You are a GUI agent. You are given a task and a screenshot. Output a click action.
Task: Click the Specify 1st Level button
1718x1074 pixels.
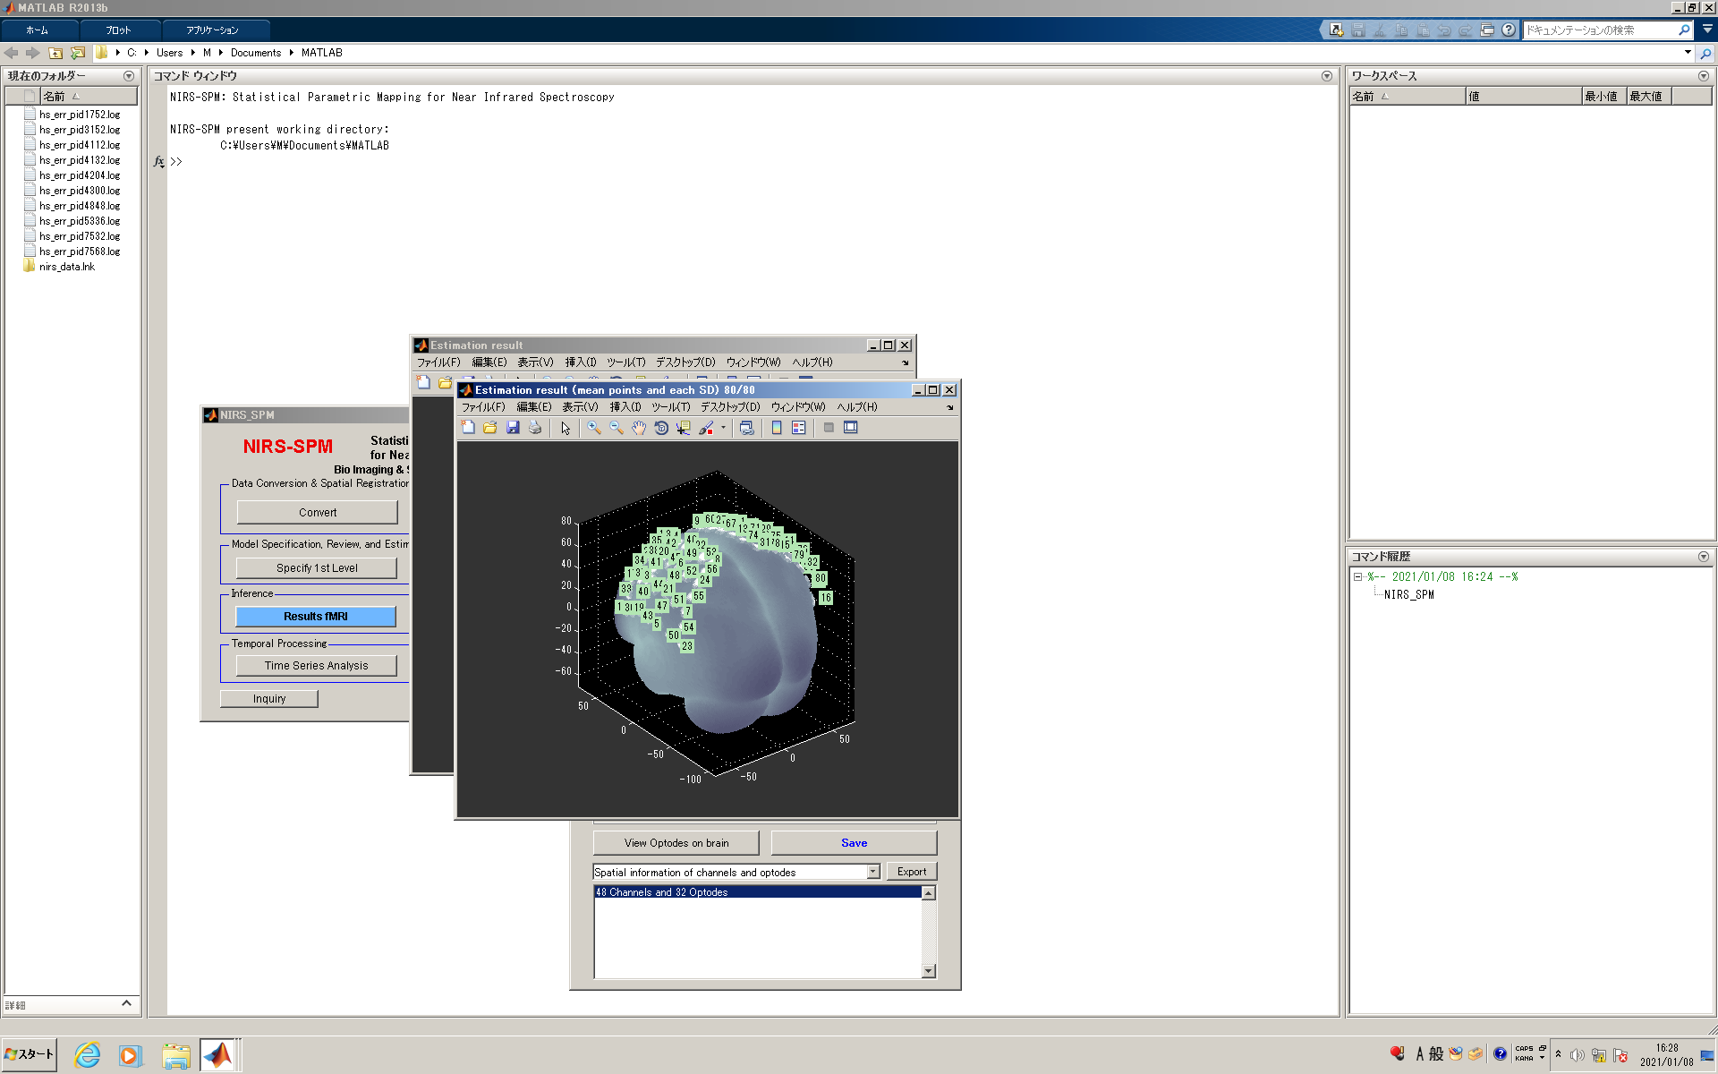click(317, 568)
